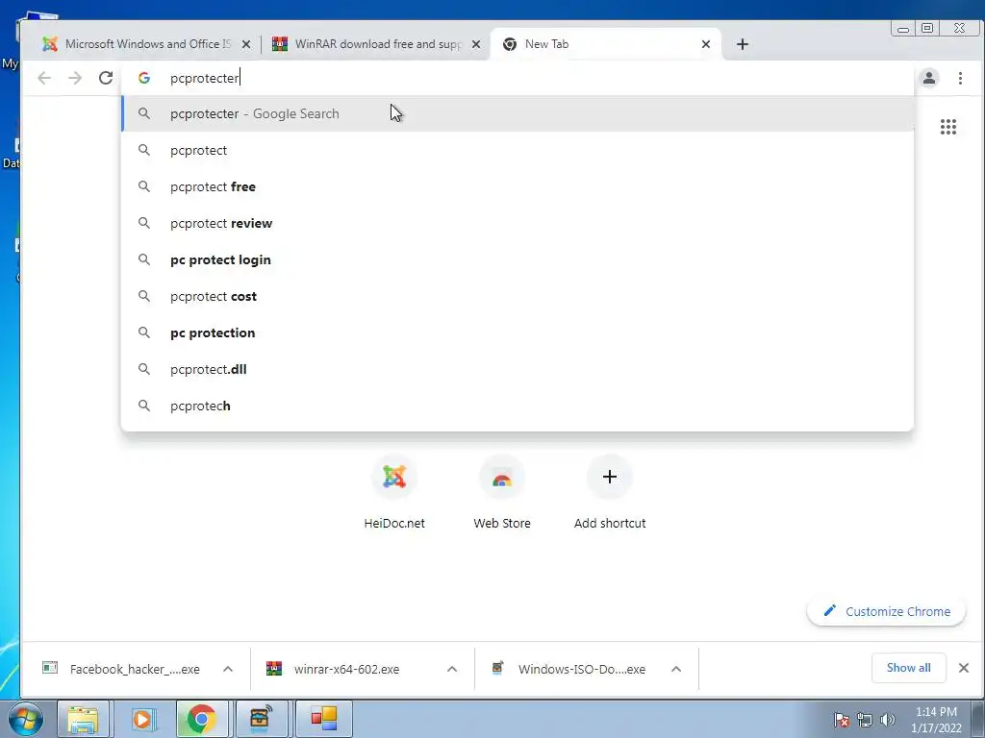Open the HeiDoc.net shortcut

394,493
